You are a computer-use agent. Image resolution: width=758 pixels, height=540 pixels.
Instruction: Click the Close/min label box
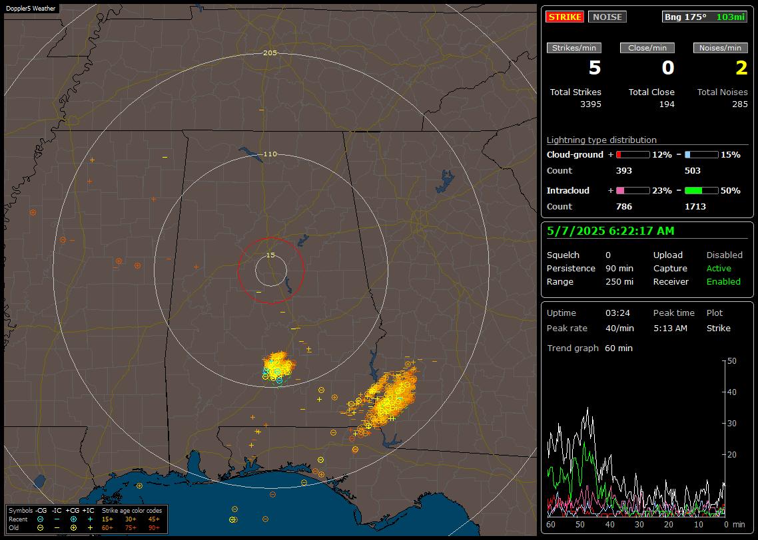[647, 48]
